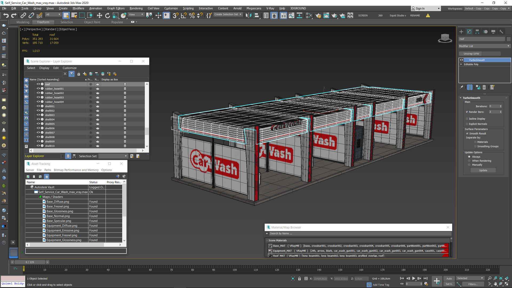This screenshot has width=512, height=288.
Task: Open the Create Selection Set dropdown
Action: click(228, 15)
